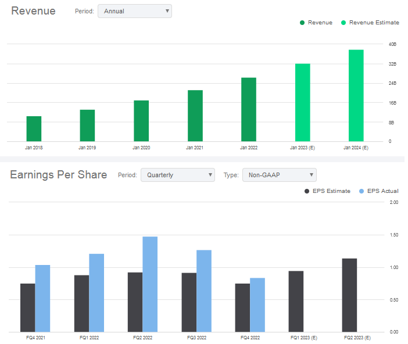408x344 pixels.
Task: Click the FQ1 2022 EPS estimate dark bar
Action: [x=82, y=304]
